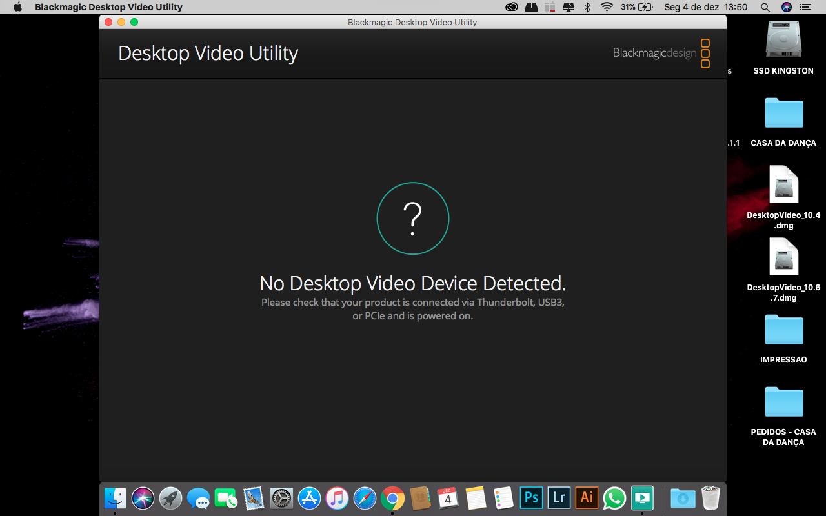Open the Apple menu
This screenshot has width=826, height=516.
point(17,7)
